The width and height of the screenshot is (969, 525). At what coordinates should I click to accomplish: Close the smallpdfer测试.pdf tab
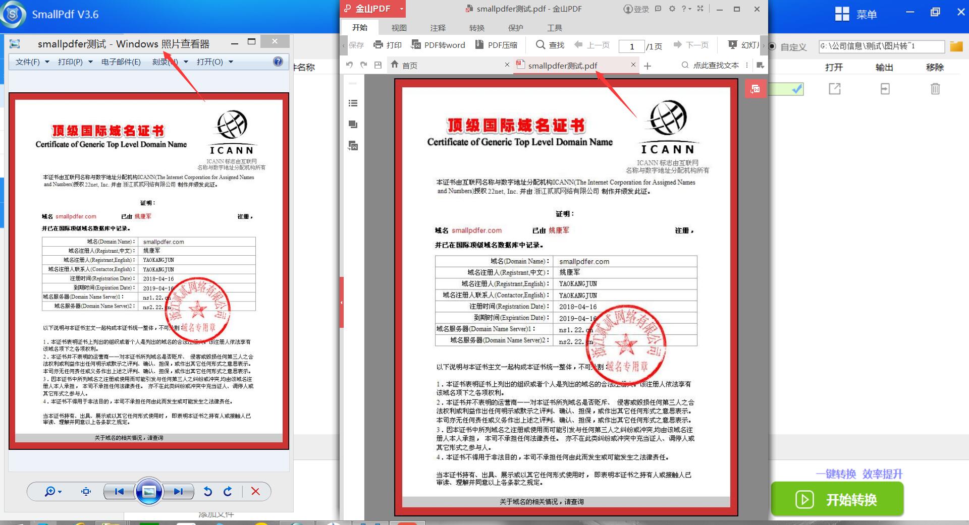[633, 65]
